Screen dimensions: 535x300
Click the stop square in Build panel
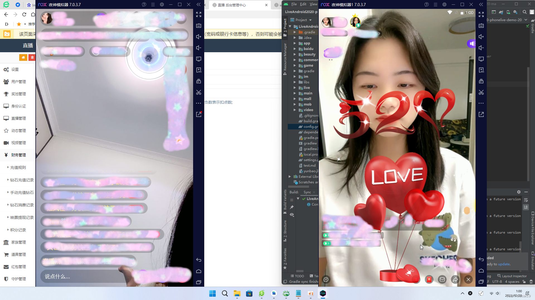click(x=292, y=200)
